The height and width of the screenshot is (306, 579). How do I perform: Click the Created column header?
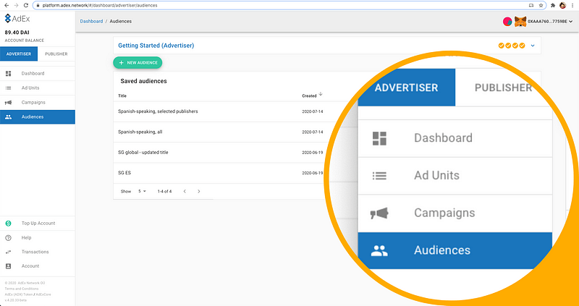[x=309, y=95]
